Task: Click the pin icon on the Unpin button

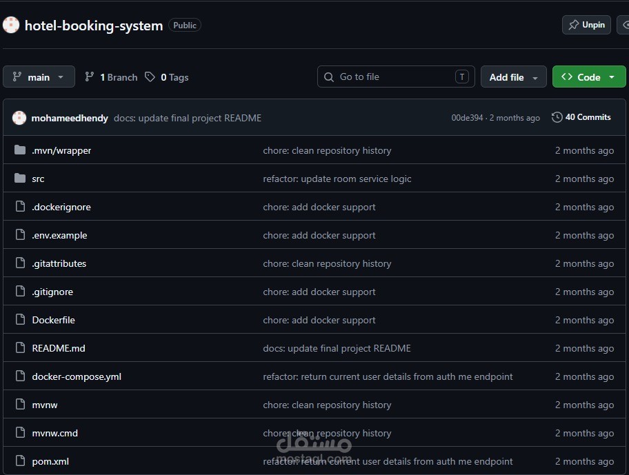Action: (574, 25)
